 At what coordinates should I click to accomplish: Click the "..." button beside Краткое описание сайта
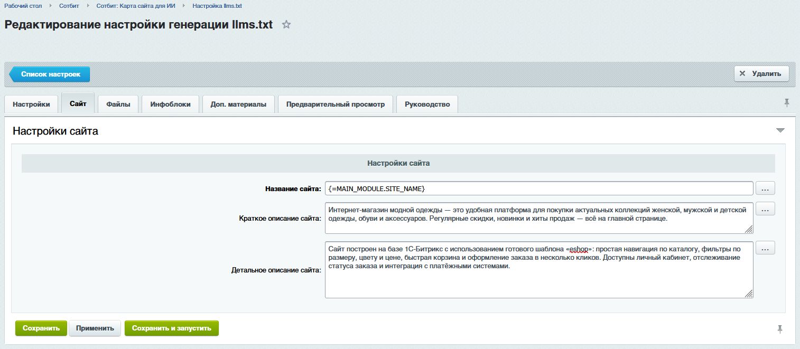[765, 208]
